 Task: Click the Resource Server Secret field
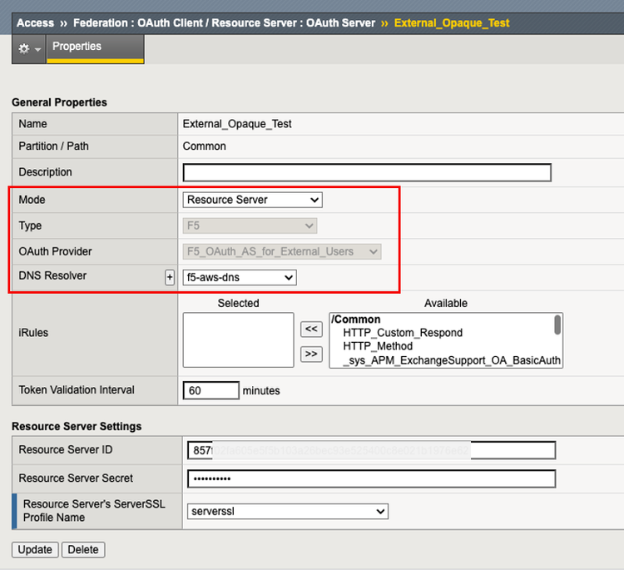(371, 478)
